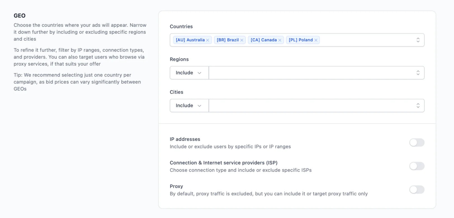Viewport: 454px width, 218px height.
Task: Remove the Poland country tag
Action: pos(316,40)
